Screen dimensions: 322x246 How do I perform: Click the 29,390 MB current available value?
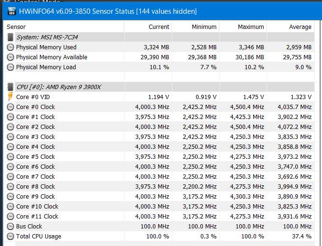[x=155, y=57]
